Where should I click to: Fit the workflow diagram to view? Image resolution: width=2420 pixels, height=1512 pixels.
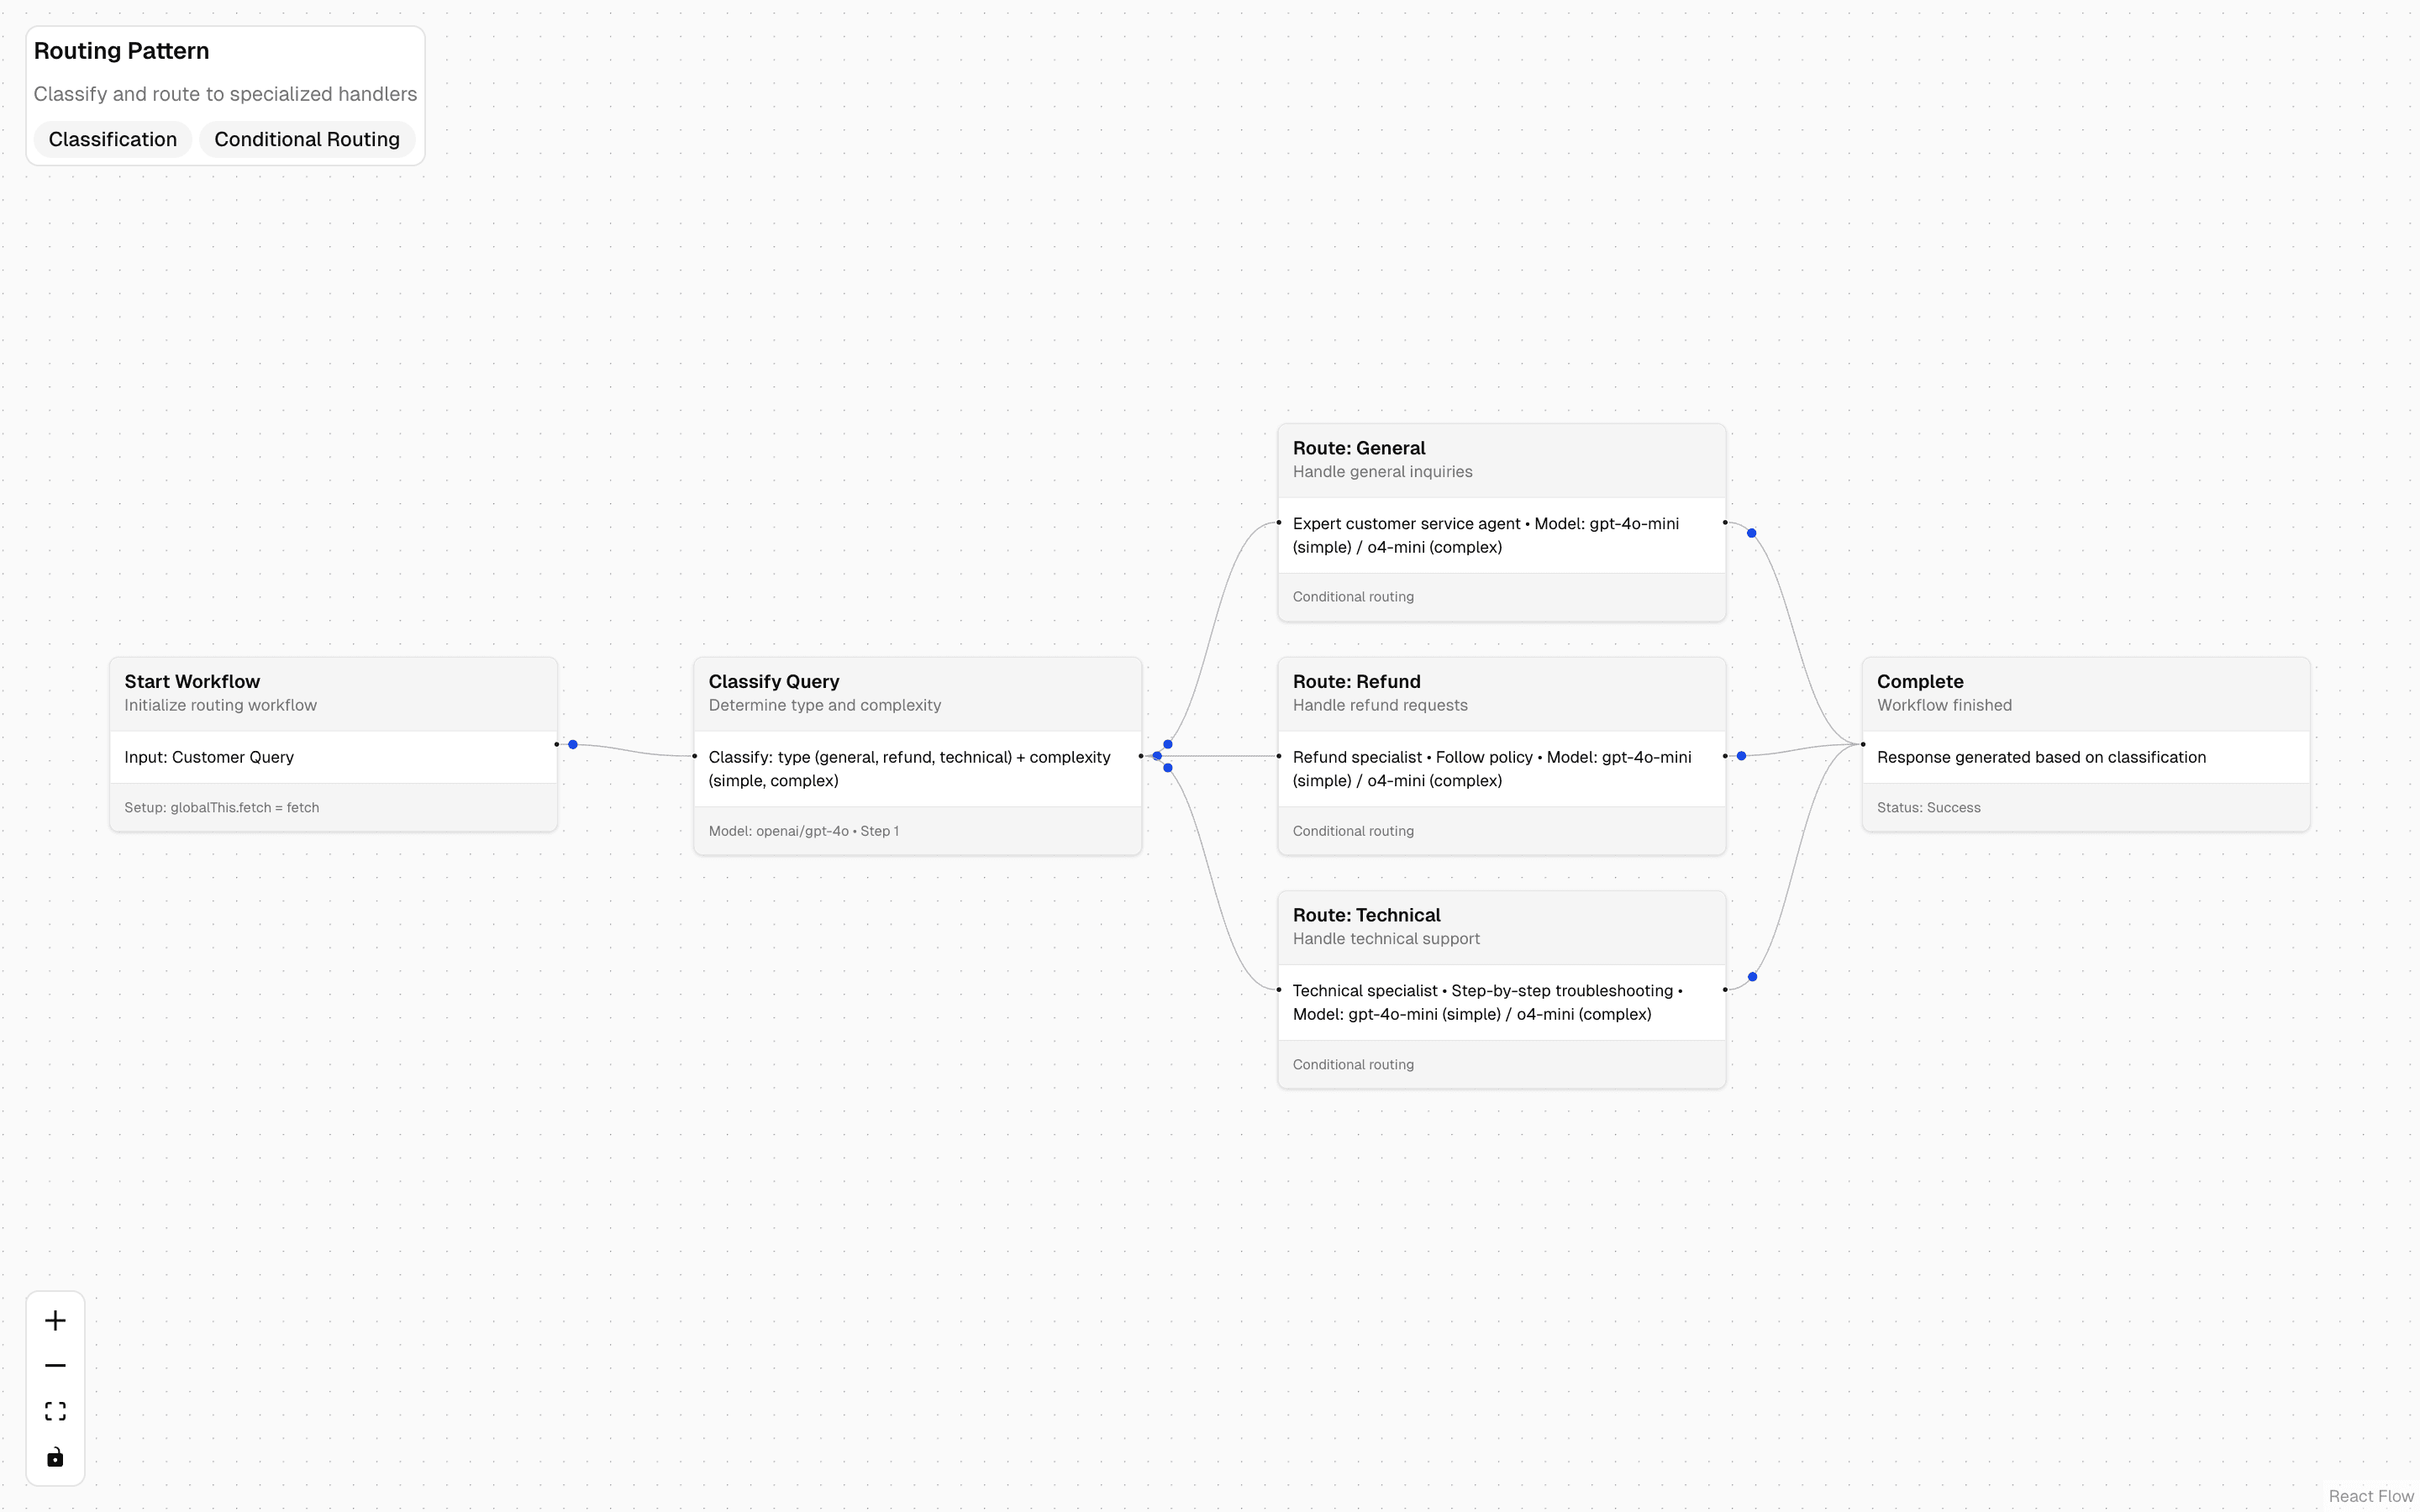coord(55,1410)
